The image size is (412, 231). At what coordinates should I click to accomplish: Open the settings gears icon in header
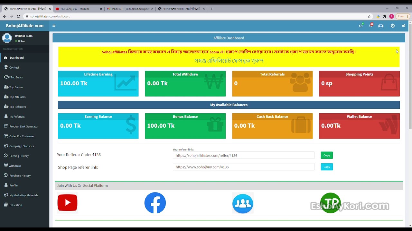[403, 26]
